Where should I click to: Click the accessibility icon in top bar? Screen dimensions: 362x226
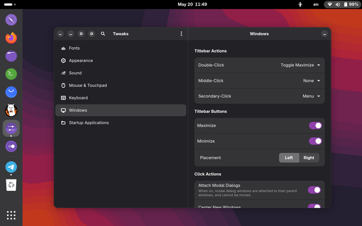pyautogui.click(x=300, y=4)
